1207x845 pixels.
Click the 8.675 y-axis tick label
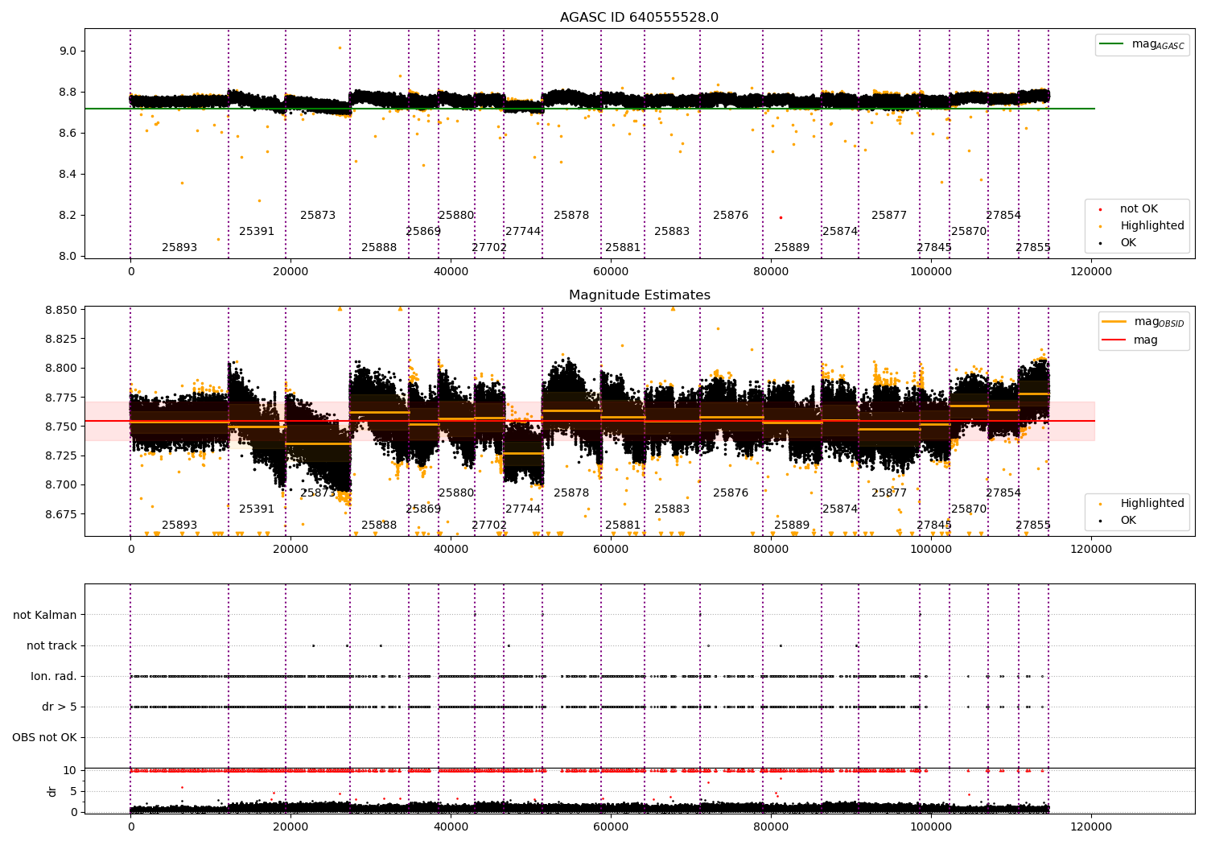click(61, 514)
